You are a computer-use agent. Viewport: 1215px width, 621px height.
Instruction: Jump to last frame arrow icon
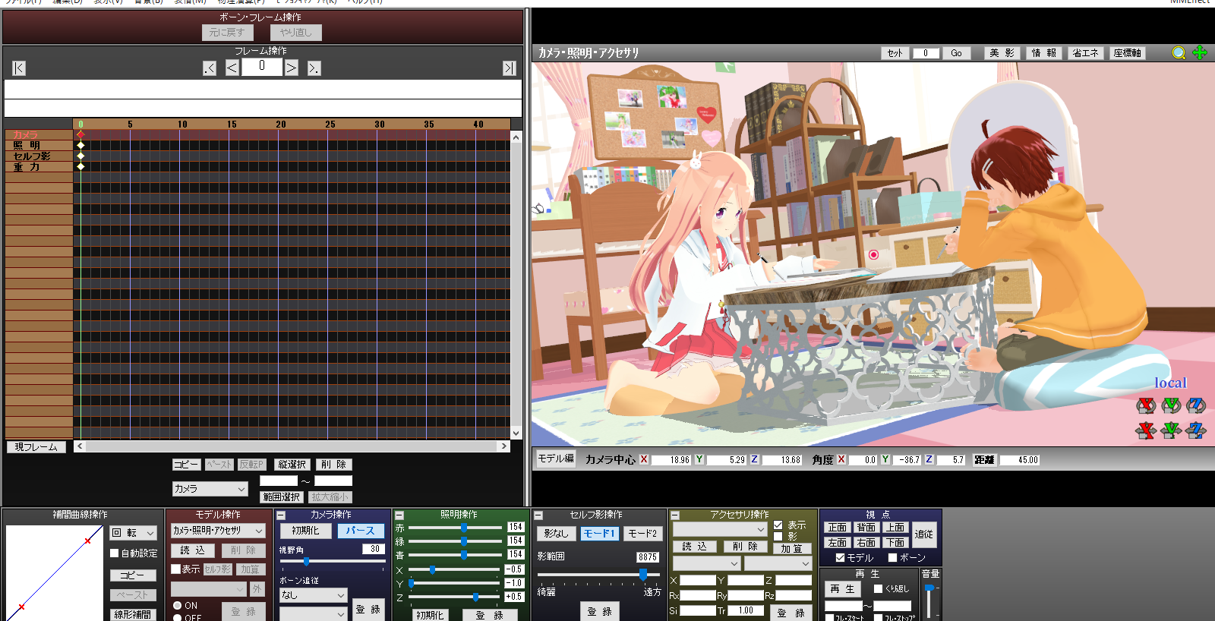click(510, 68)
